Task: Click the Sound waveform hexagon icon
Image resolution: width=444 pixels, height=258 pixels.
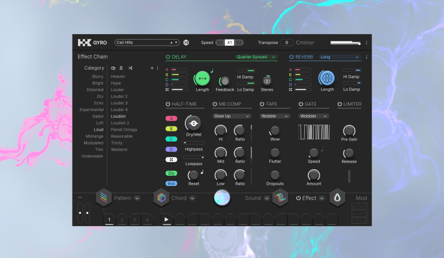Action: [280, 198]
